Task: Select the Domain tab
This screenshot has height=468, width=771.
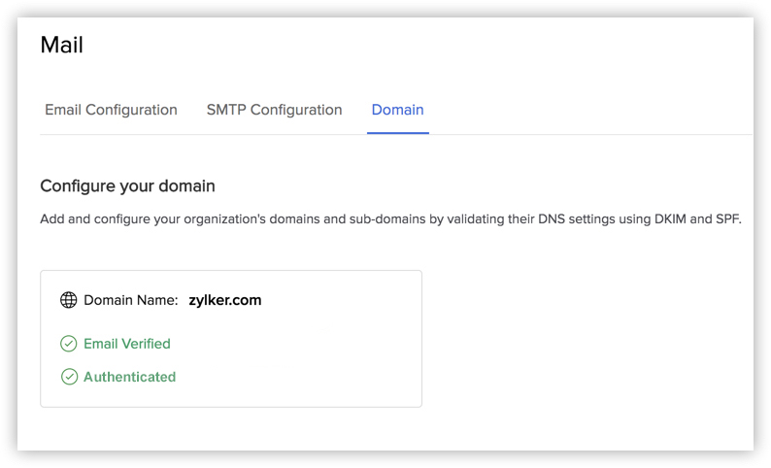Action: (x=397, y=110)
